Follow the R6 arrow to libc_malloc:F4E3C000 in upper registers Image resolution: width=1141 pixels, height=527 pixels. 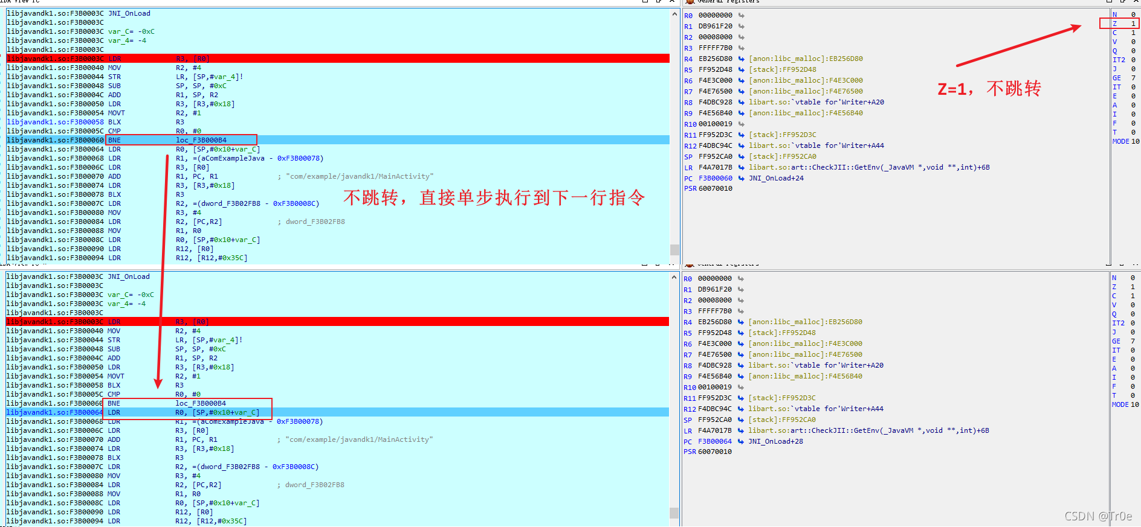(x=741, y=80)
